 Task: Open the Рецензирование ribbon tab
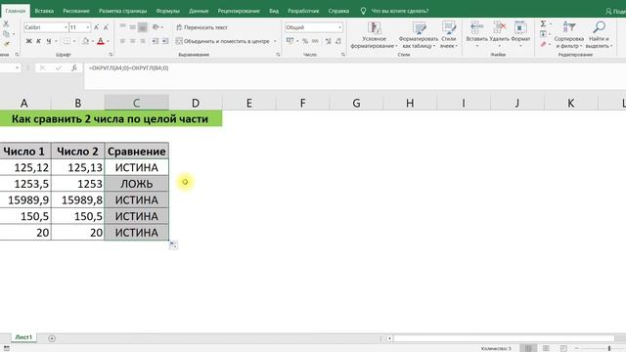239,11
